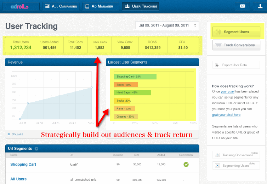The height and width of the screenshot is (184, 267).
Task: Click the AdRoll logo
Action: tap(19, 7)
